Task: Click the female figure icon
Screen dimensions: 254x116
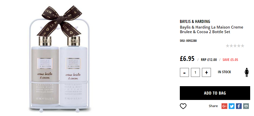Action: [247, 72]
